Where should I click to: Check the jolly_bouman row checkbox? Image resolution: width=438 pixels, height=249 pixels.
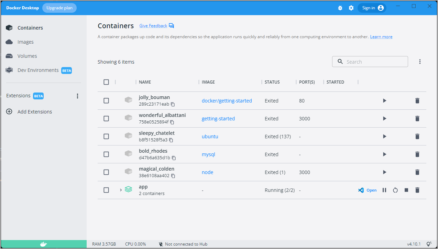[106, 101]
